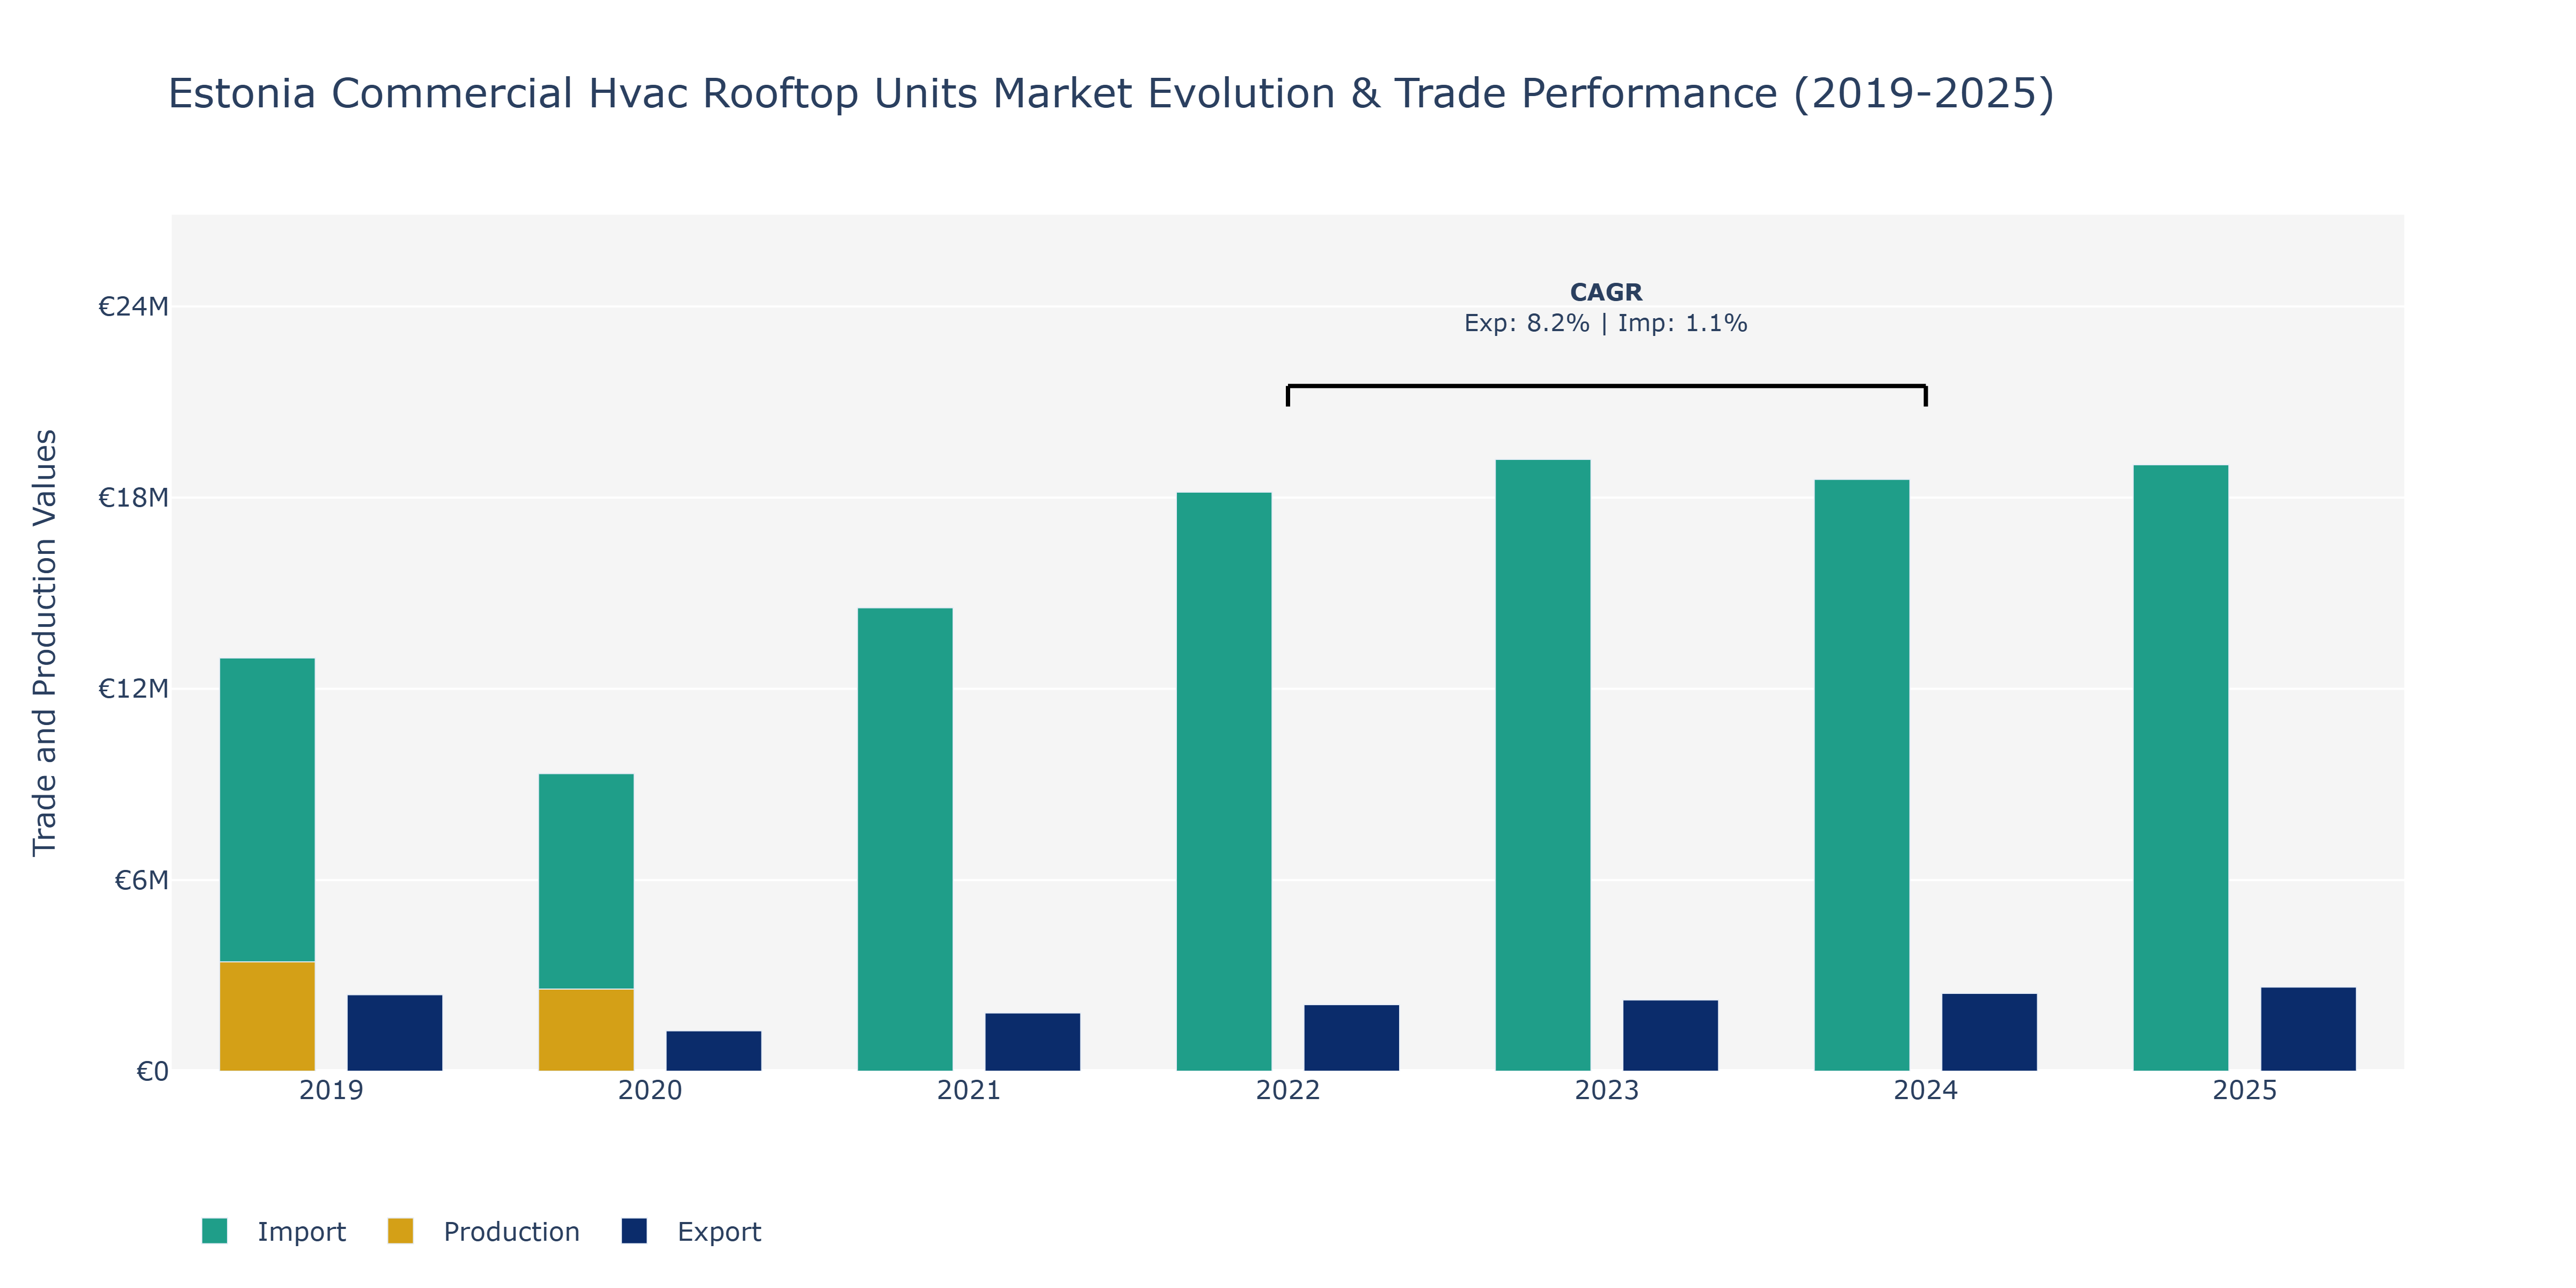
Task: Select the 2022 Export bar
Action: pyautogui.click(x=1352, y=1038)
